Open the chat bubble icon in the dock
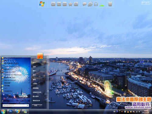Viewport: 152px width, 114px height. tap(85, 4)
